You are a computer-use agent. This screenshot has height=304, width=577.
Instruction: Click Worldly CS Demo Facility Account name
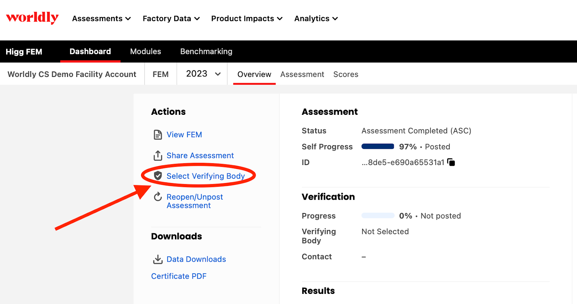coord(72,74)
